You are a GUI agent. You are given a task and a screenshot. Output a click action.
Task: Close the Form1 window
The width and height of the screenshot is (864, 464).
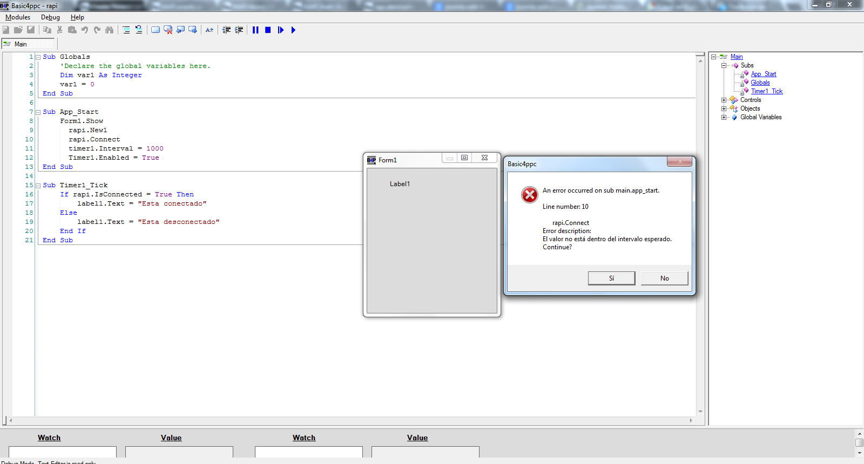click(484, 158)
